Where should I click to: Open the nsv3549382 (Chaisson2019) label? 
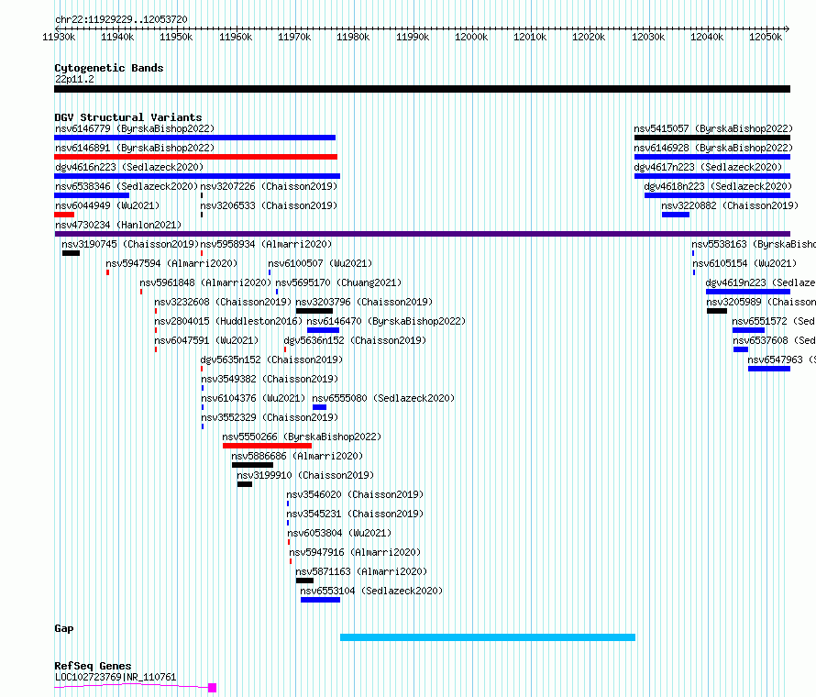click(x=270, y=379)
